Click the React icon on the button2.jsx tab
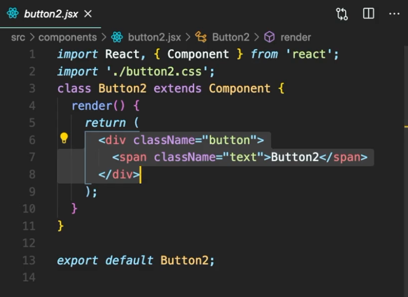408x297 pixels. pos(12,13)
